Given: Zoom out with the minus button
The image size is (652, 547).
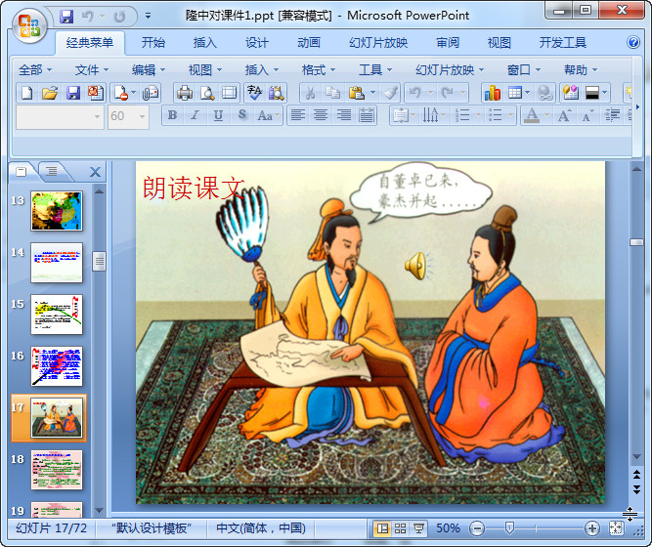Looking at the screenshot, I should 476,528.
